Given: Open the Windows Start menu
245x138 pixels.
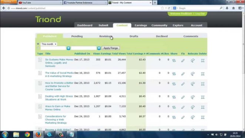Looking at the screenshot, I should (x=5, y=135).
